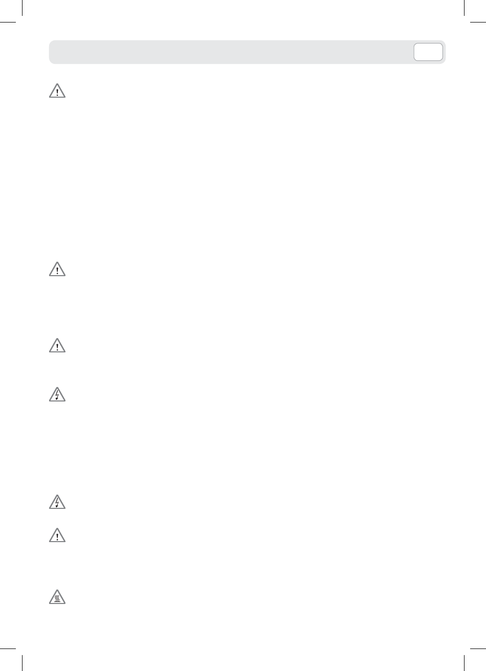Click the white rounded box in header

tap(428, 52)
